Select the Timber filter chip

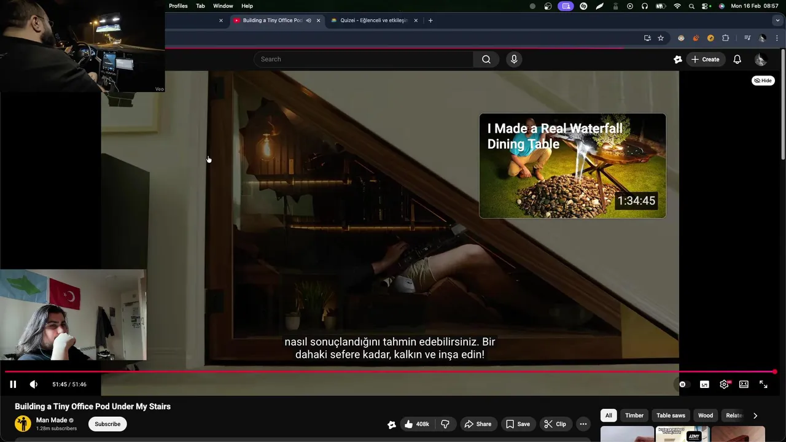(634, 416)
